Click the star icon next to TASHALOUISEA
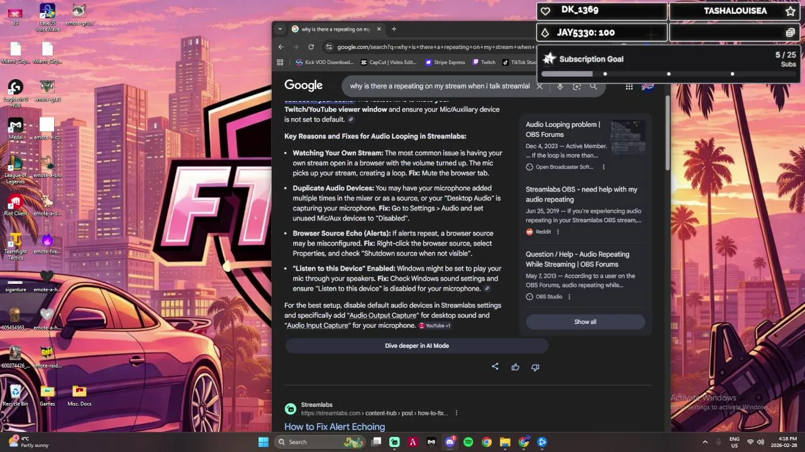The width and height of the screenshot is (805, 452). pyautogui.click(x=790, y=11)
